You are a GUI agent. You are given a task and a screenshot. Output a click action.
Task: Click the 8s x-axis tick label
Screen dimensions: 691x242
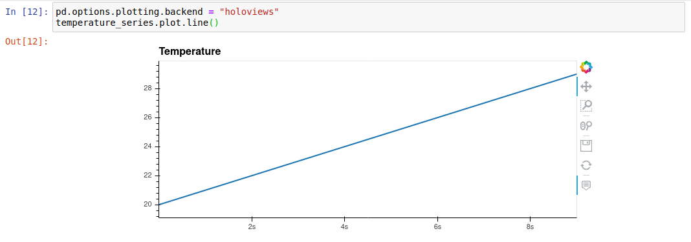coord(530,227)
